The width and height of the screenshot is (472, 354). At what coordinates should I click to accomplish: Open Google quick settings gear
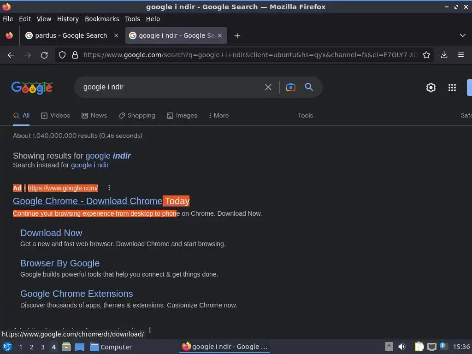pos(431,88)
